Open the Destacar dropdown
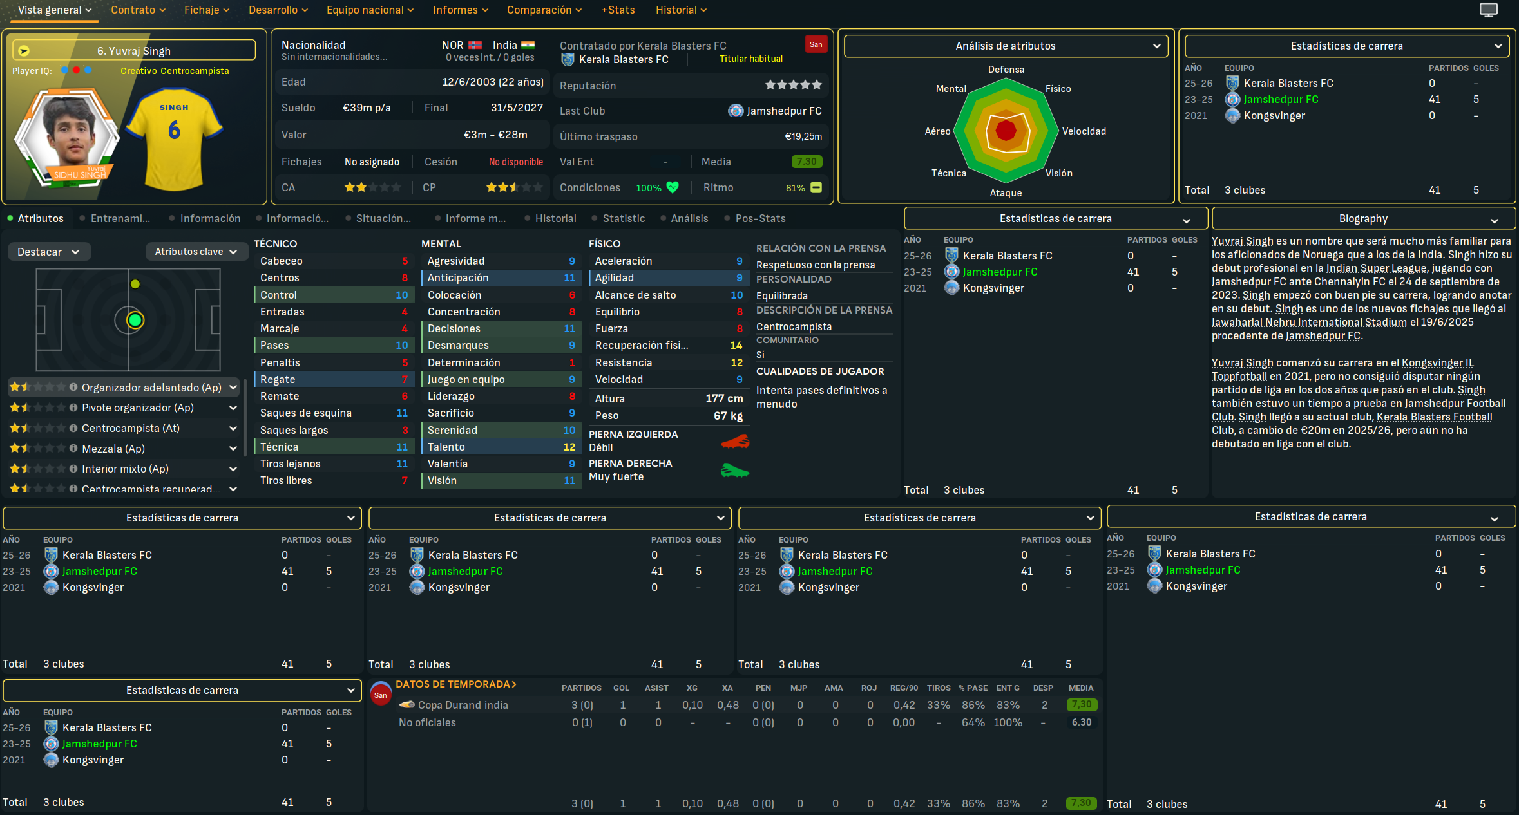The width and height of the screenshot is (1519, 815). [49, 252]
